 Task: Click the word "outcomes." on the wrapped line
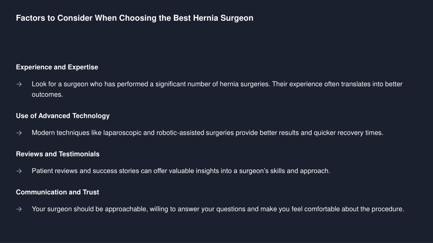point(47,94)
